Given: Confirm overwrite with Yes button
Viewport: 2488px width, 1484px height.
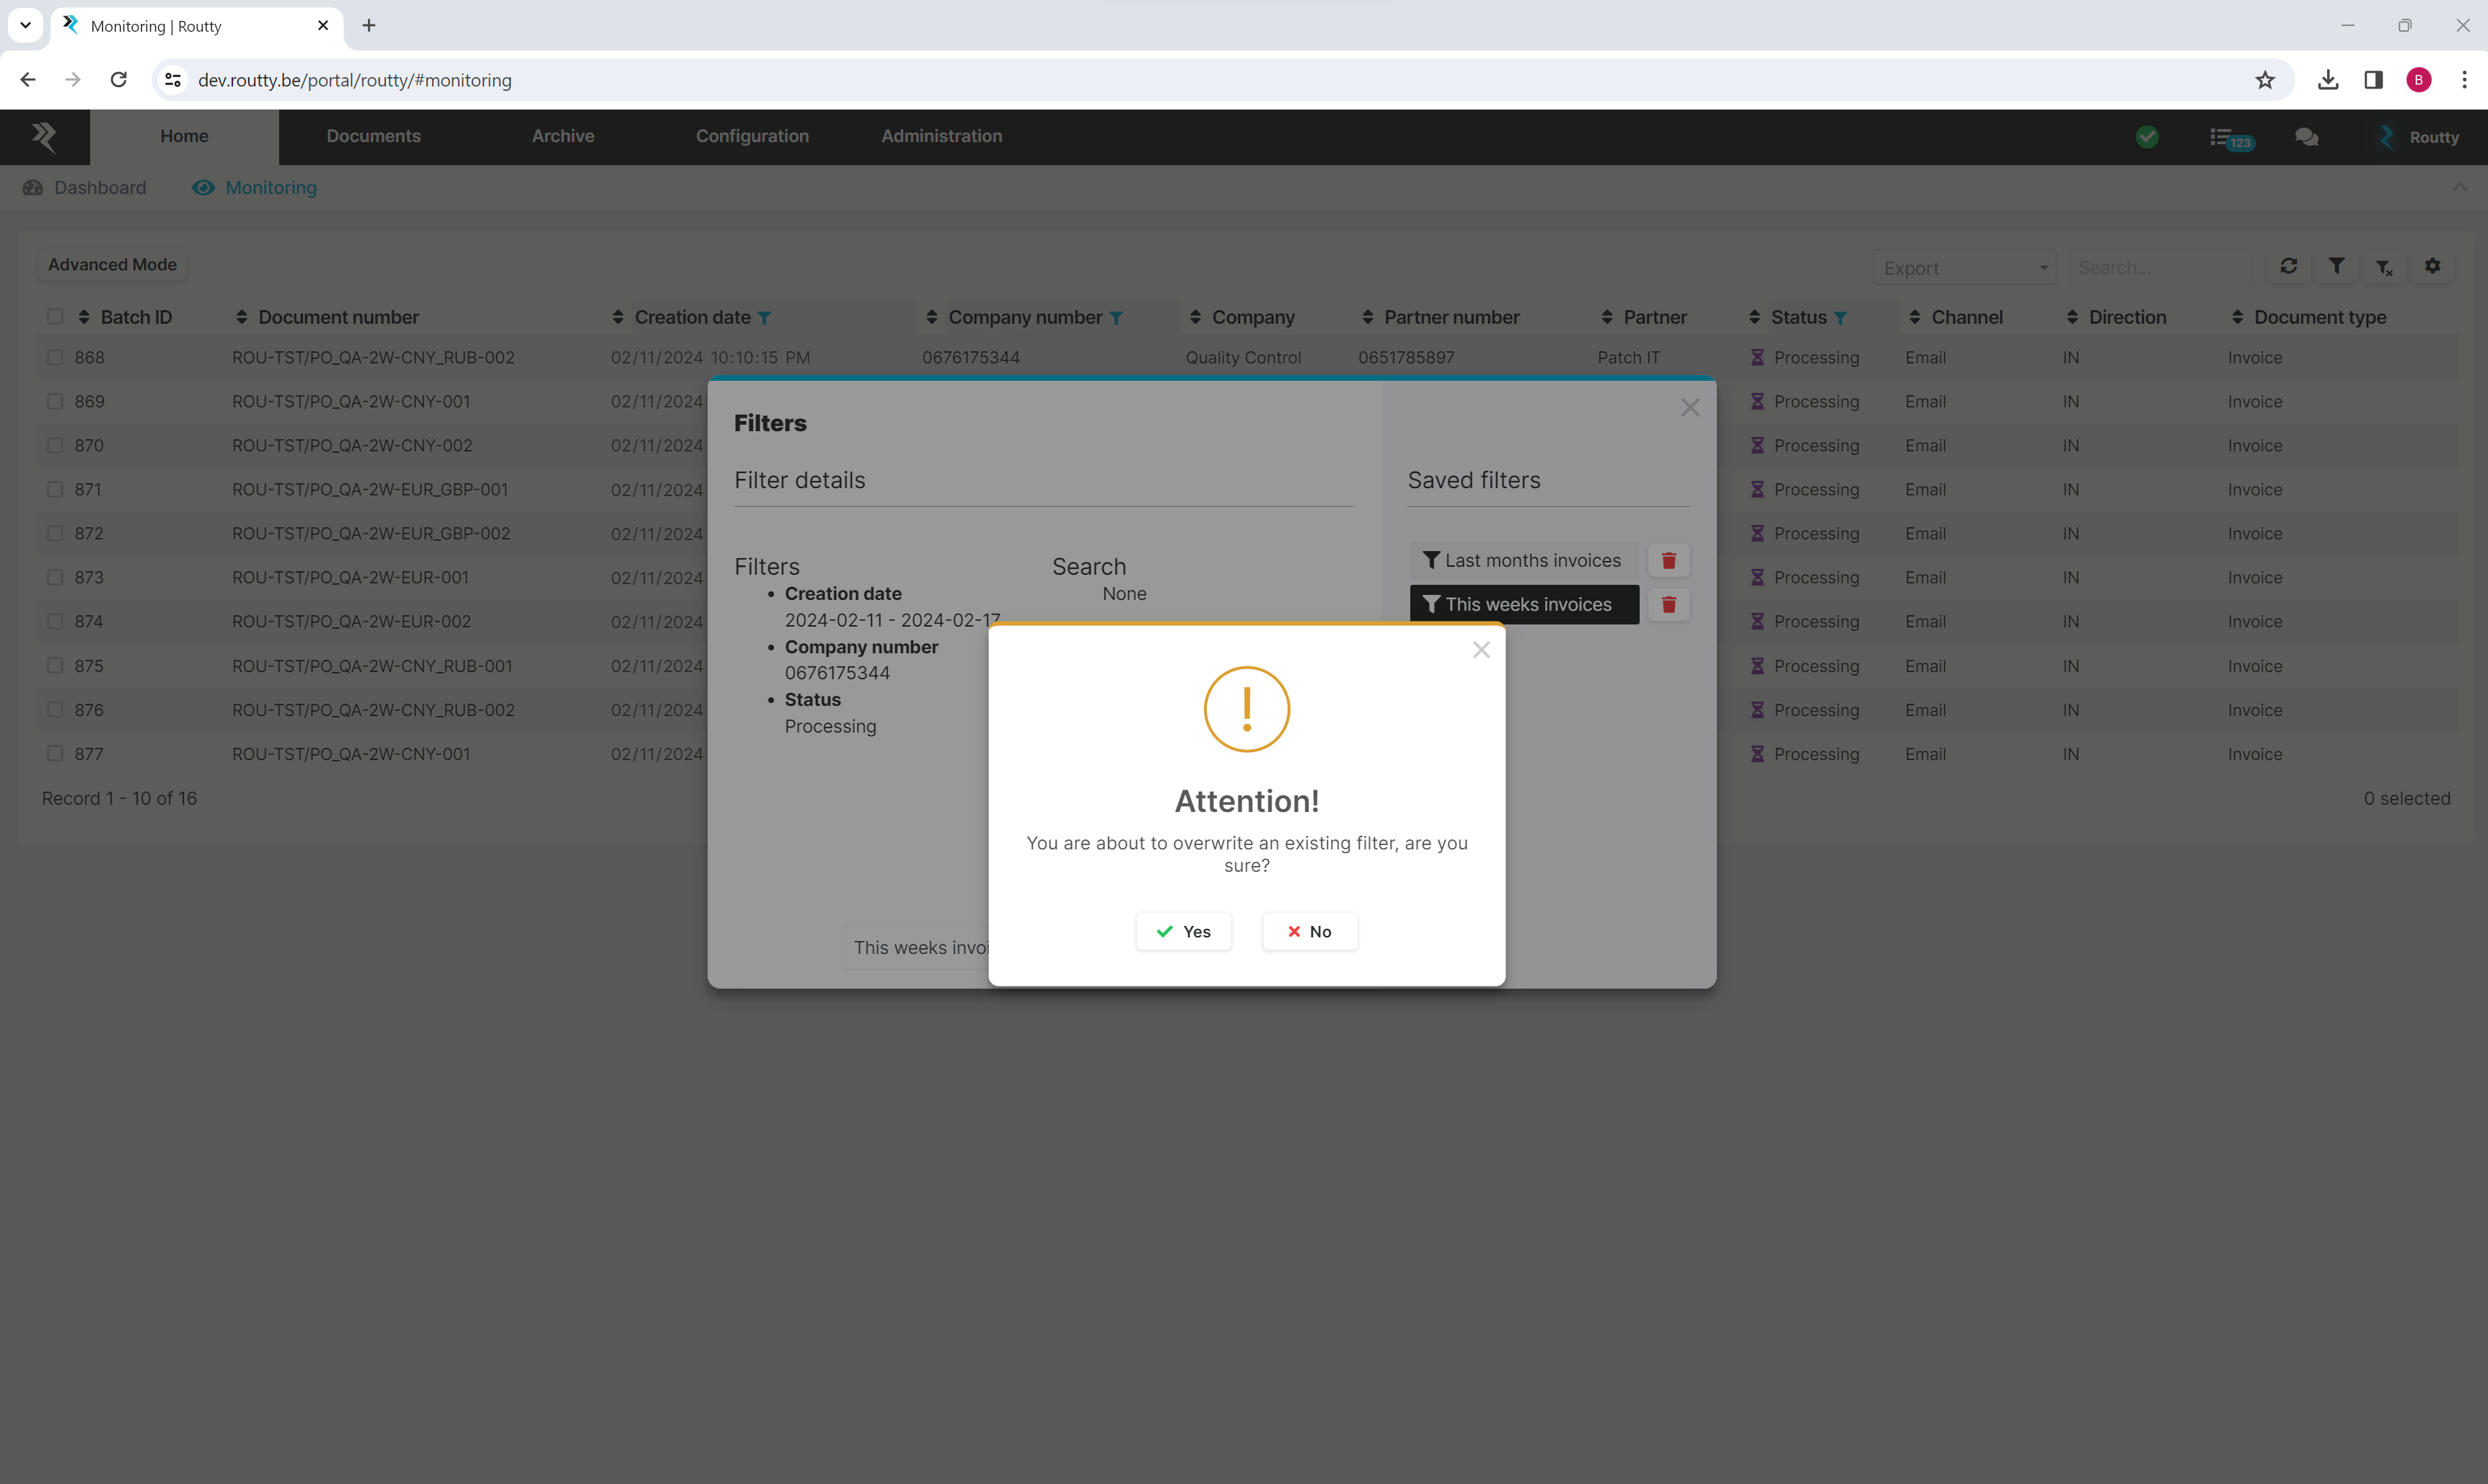Looking at the screenshot, I should tap(1184, 931).
